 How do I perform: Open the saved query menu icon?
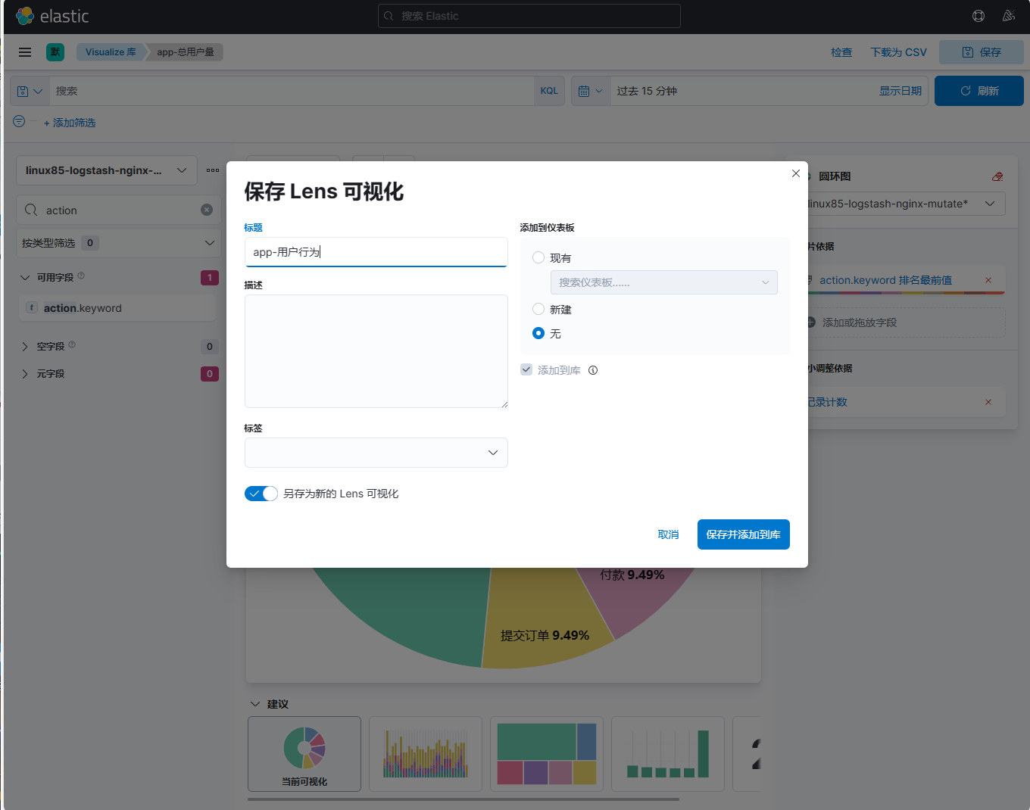30,91
